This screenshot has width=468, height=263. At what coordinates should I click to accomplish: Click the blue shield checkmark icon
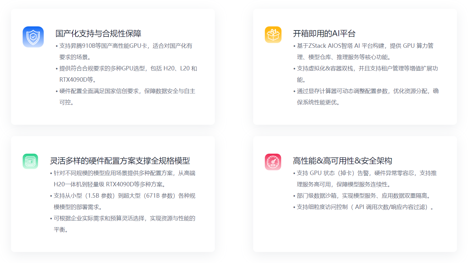[33, 37]
